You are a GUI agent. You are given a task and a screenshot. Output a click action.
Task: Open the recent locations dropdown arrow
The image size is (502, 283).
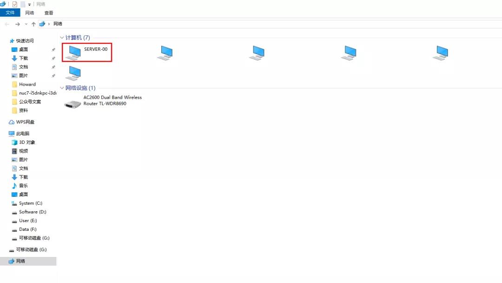[x=26, y=24]
